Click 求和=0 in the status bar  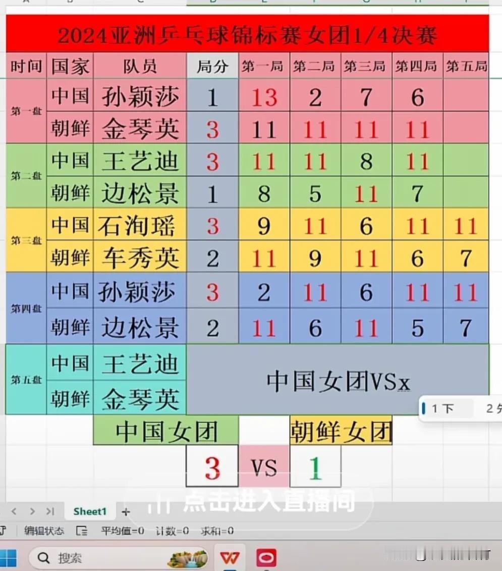(217, 531)
